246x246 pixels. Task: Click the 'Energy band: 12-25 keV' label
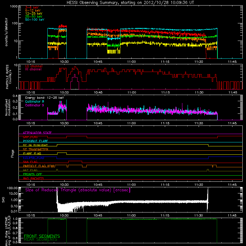pyautogui.click(x=45, y=98)
